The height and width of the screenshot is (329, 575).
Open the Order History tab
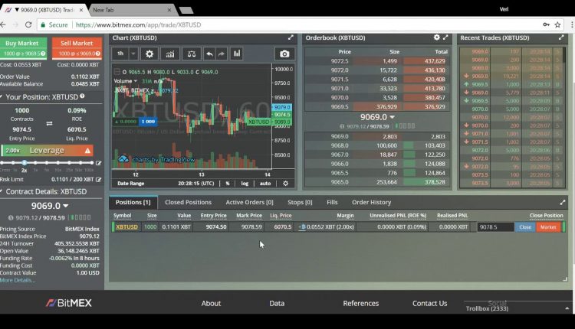(372, 202)
